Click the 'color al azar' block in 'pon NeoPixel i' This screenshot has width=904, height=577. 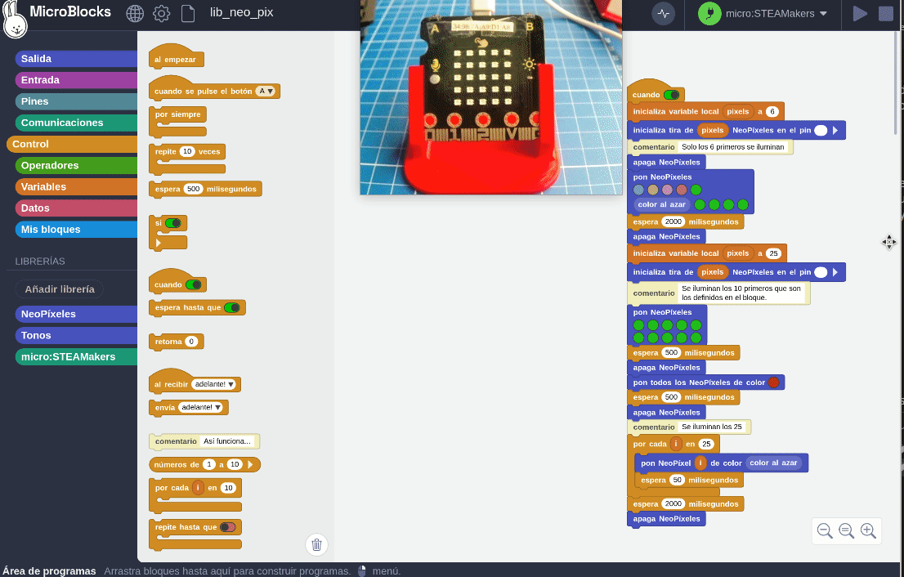tap(773, 463)
